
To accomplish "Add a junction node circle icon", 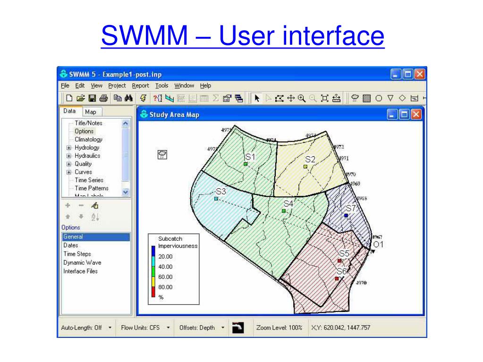I will click(x=379, y=98).
